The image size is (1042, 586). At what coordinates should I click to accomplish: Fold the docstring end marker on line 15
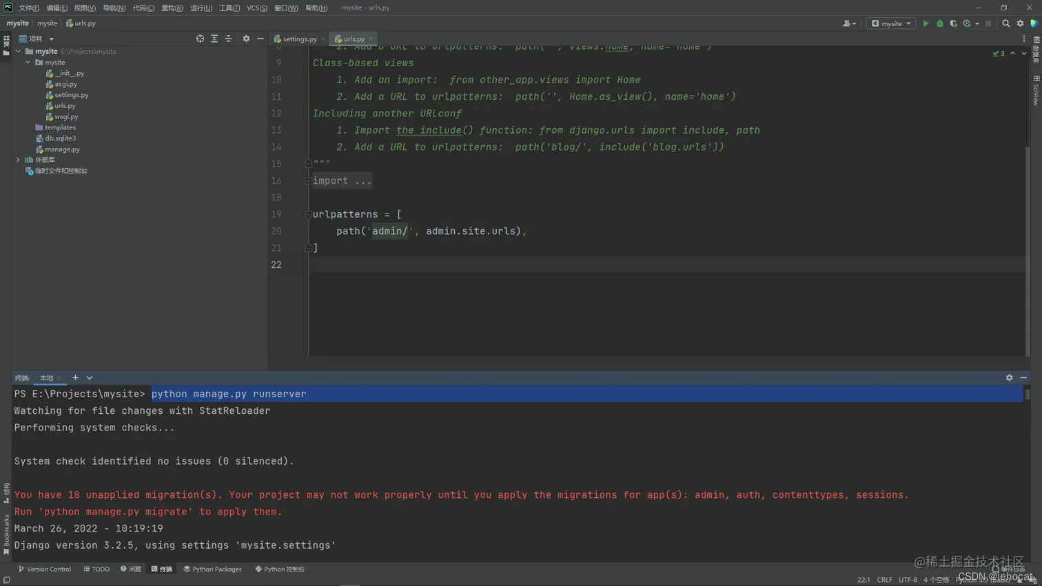click(x=308, y=164)
